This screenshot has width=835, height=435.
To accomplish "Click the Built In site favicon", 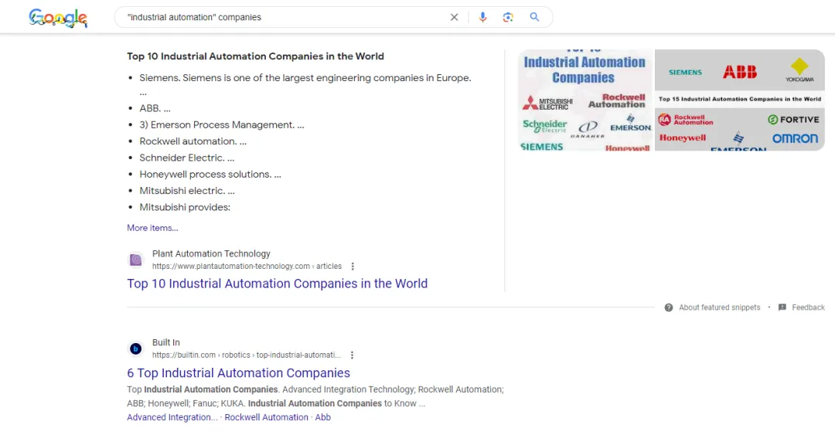I will pos(135,348).
